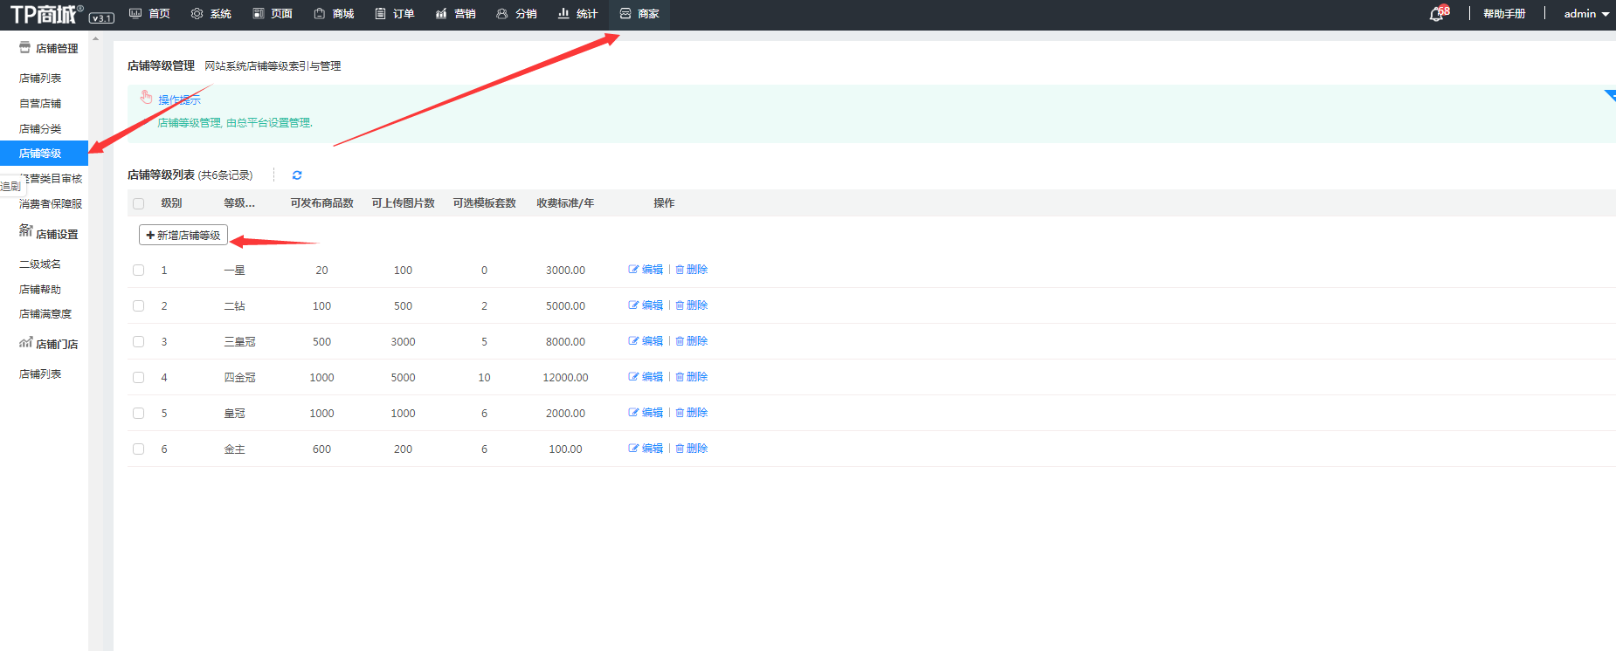Collapse the operation tips panel corner arrow
This screenshot has width=1616, height=651.
[x=1610, y=94]
